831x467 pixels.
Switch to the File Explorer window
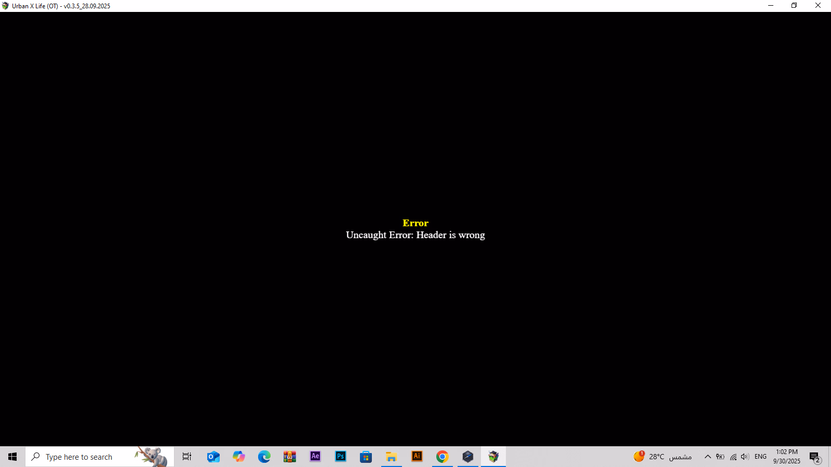pos(391,457)
